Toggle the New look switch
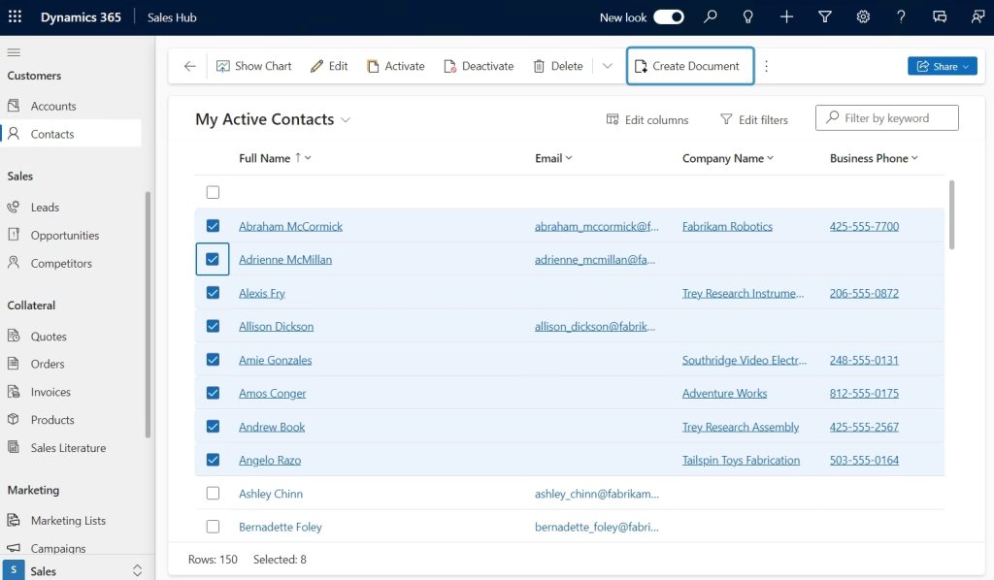The image size is (994, 580). pos(669,17)
